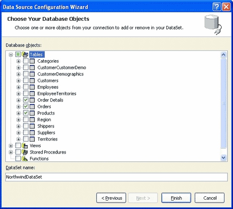The height and width of the screenshot is (209, 233).
Task: Click the scroll down arrow in object list
Action: click(x=224, y=157)
